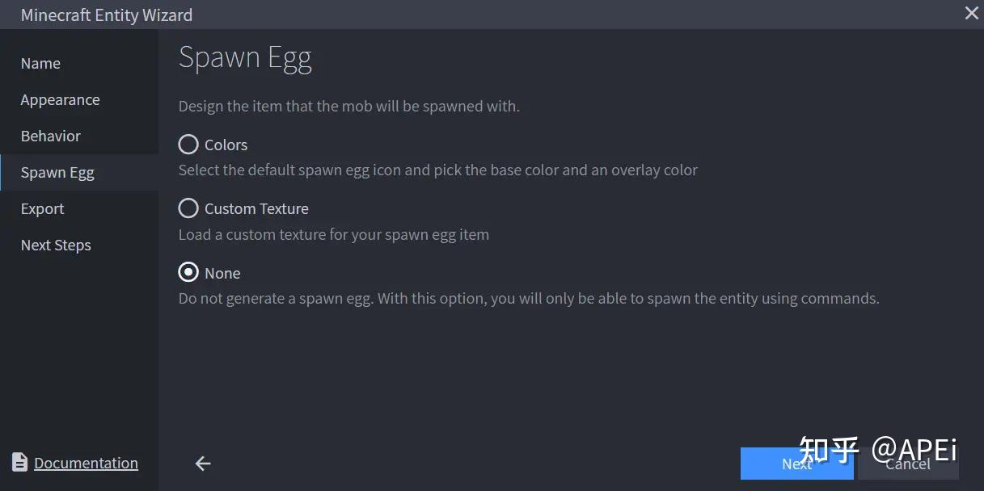The image size is (984, 491).
Task: Click the document icon beside Documentation
Action: pyautogui.click(x=21, y=462)
